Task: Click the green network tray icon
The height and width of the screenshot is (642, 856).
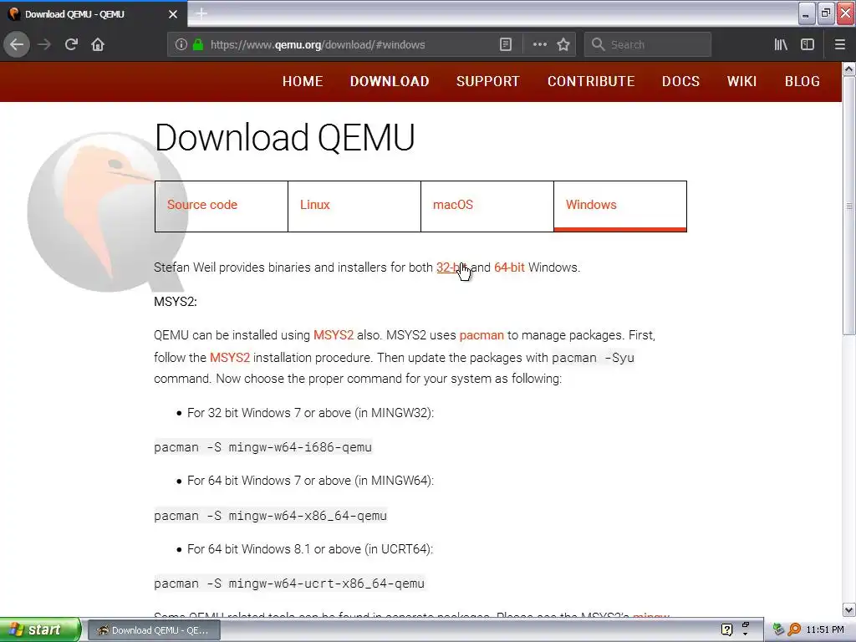Action: [x=778, y=630]
